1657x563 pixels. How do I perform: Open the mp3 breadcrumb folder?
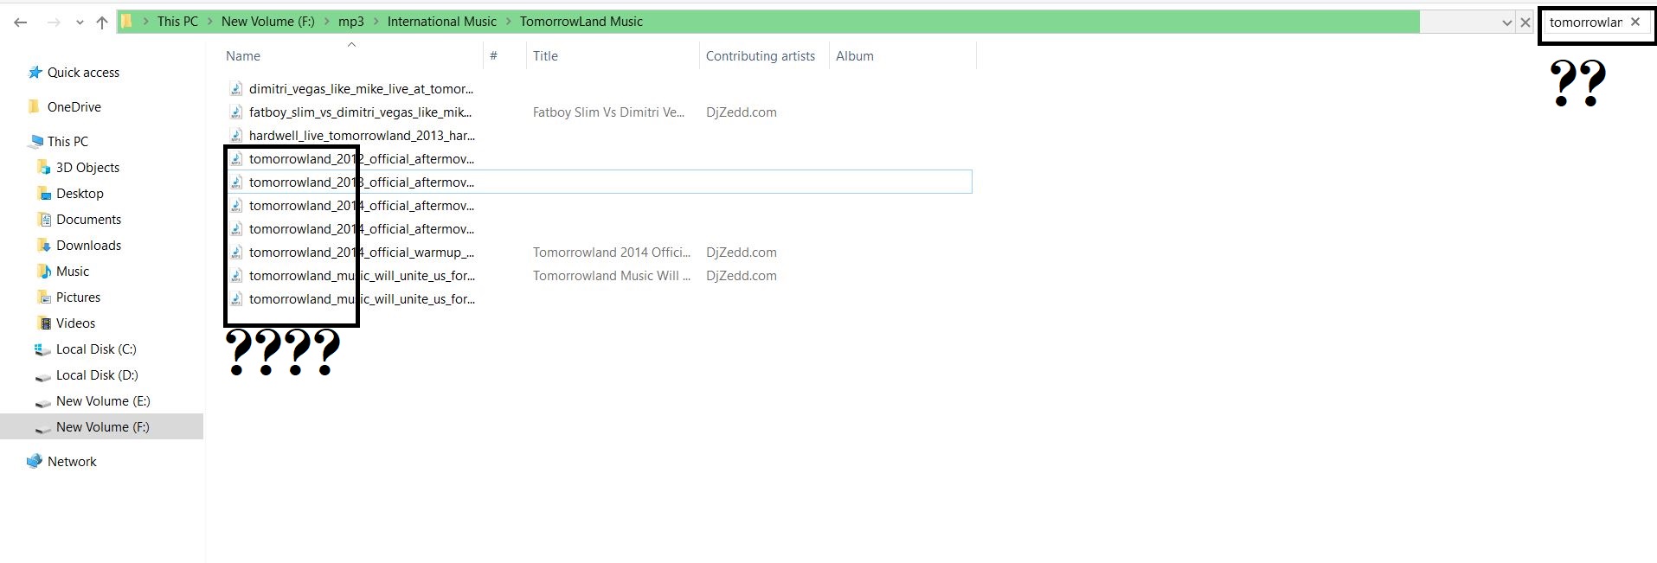[x=350, y=22]
